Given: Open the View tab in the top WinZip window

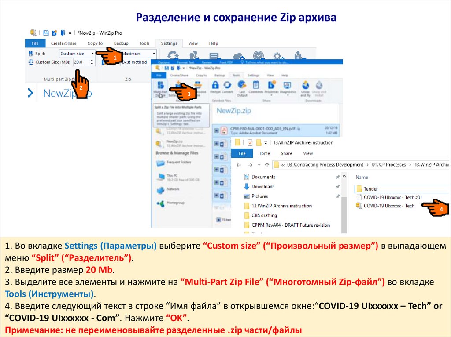Looking at the screenshot, I should point(193,43).
